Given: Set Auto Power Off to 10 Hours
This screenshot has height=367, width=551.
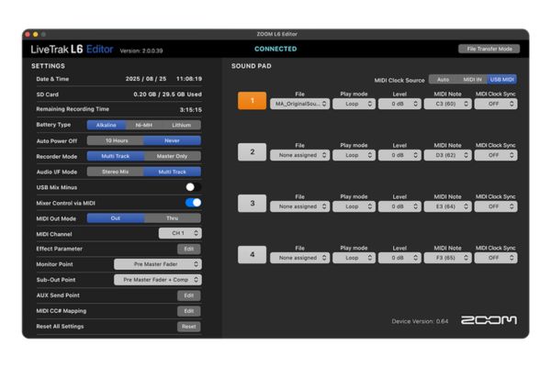Looking at the screenshot, I should pyautogui.click(x=116, y=140).
